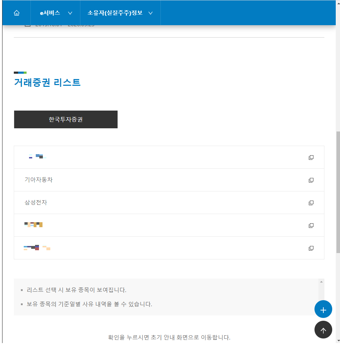Go to the home page icon
The image size is (340, 353).
click(x=17, y=13)
